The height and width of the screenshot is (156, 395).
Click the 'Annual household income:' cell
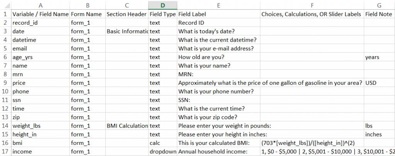click(218, 152)
